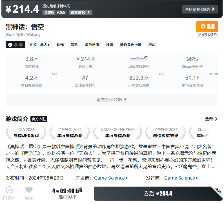Click the ¥214.4 header price
The width and height of the screenshot is (224, 204).
coord(22,9)
